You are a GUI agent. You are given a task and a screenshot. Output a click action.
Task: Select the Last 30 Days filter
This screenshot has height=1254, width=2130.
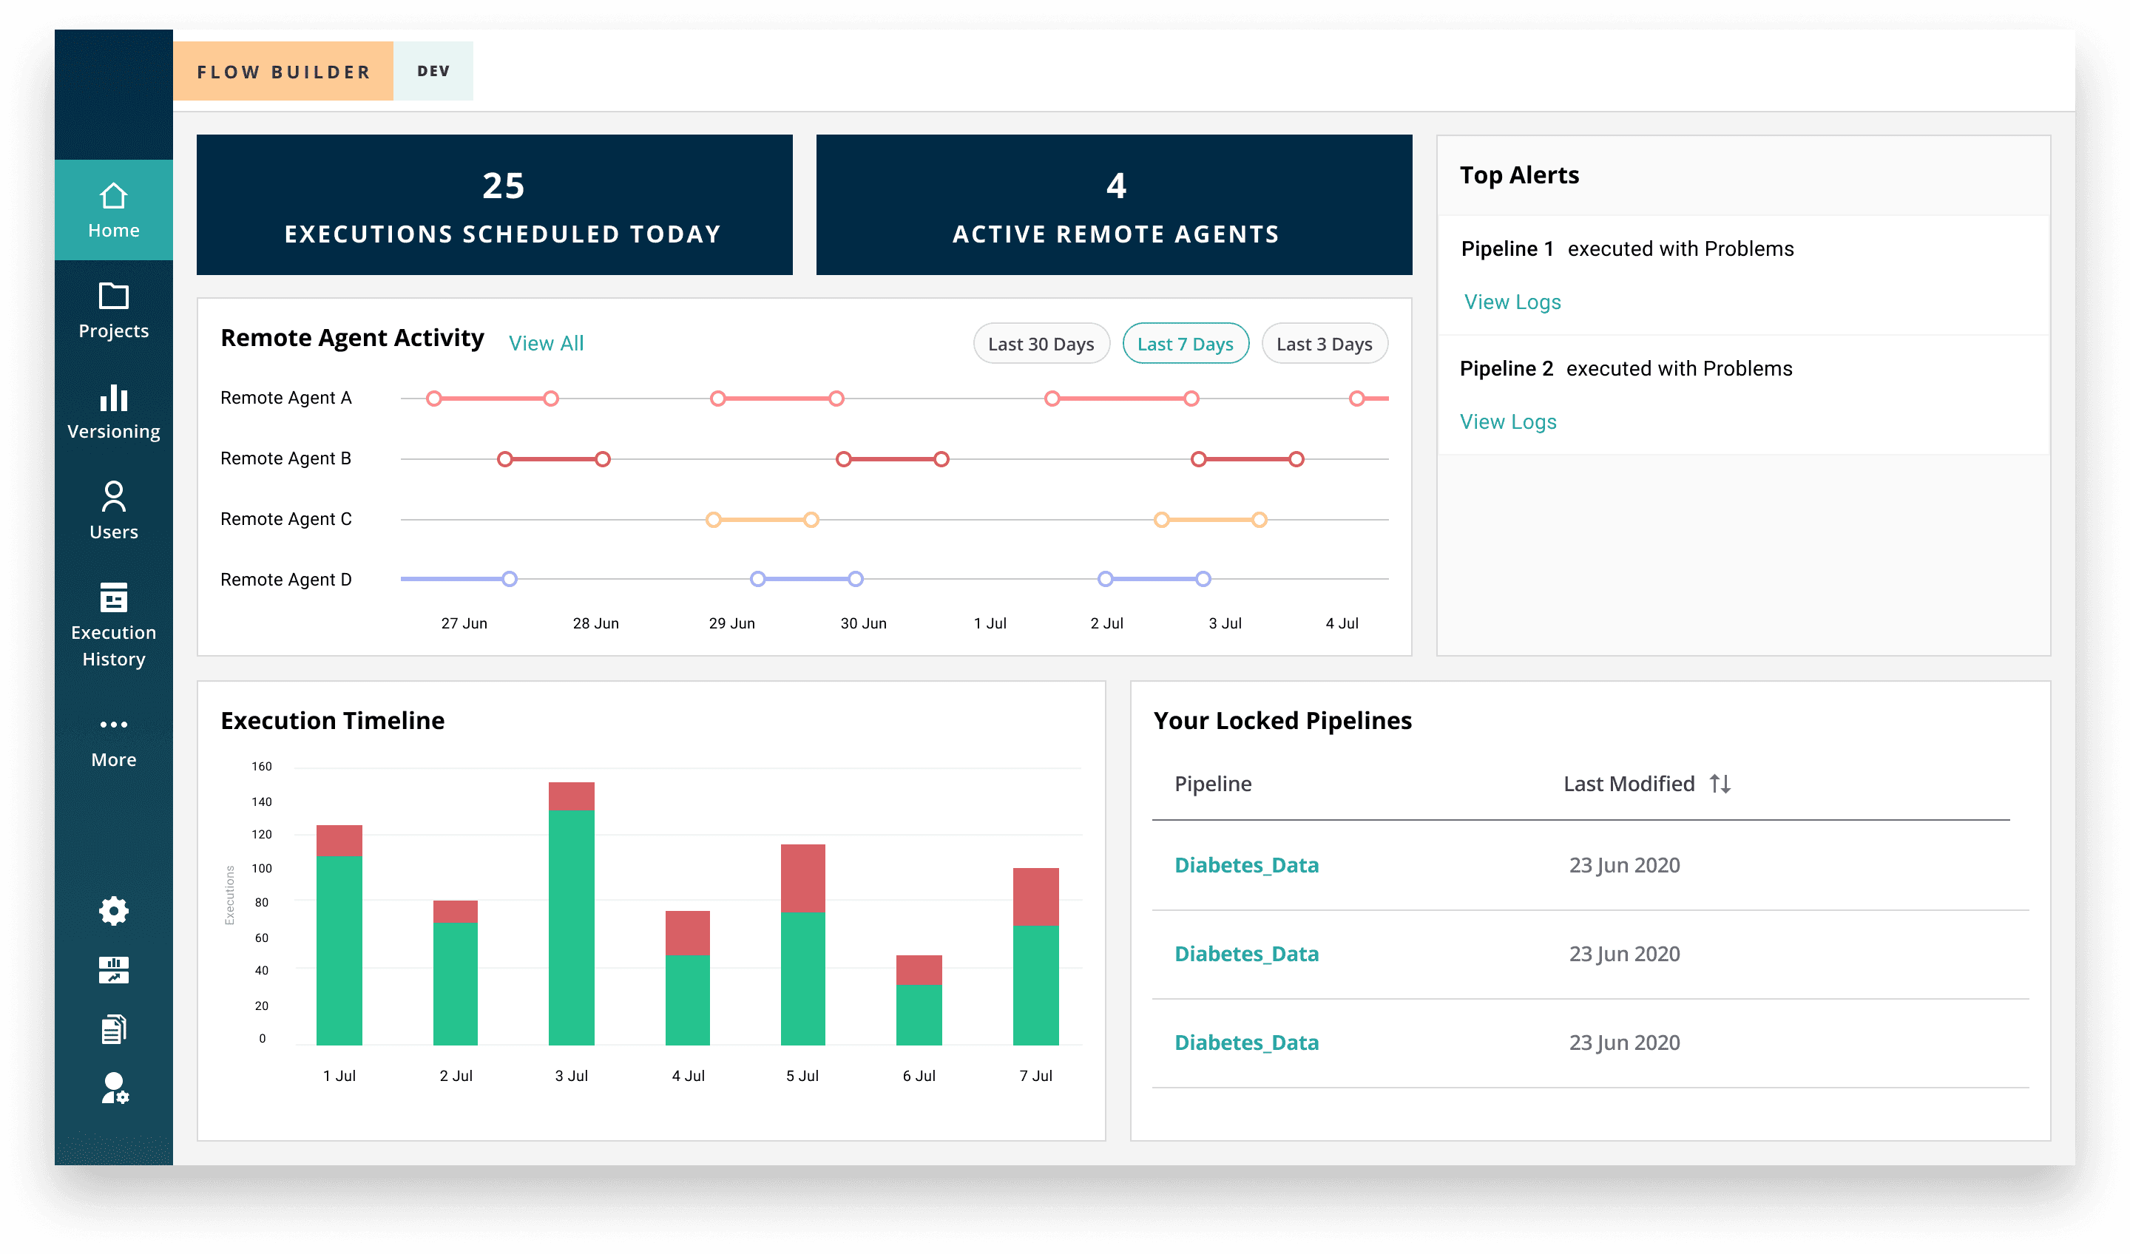pos(1041,344)
